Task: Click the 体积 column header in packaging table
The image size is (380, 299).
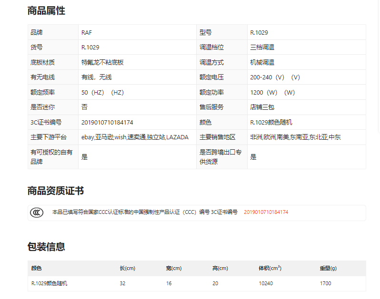Action: pyautogui.click(x=270, y=268)
